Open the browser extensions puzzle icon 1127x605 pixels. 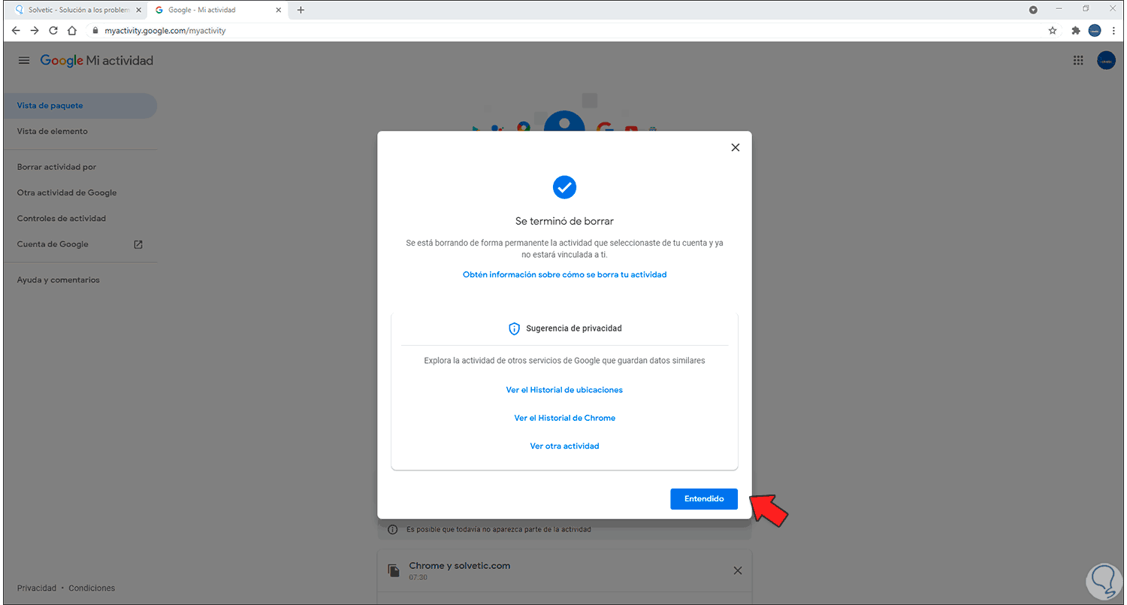coord(1074,31)
